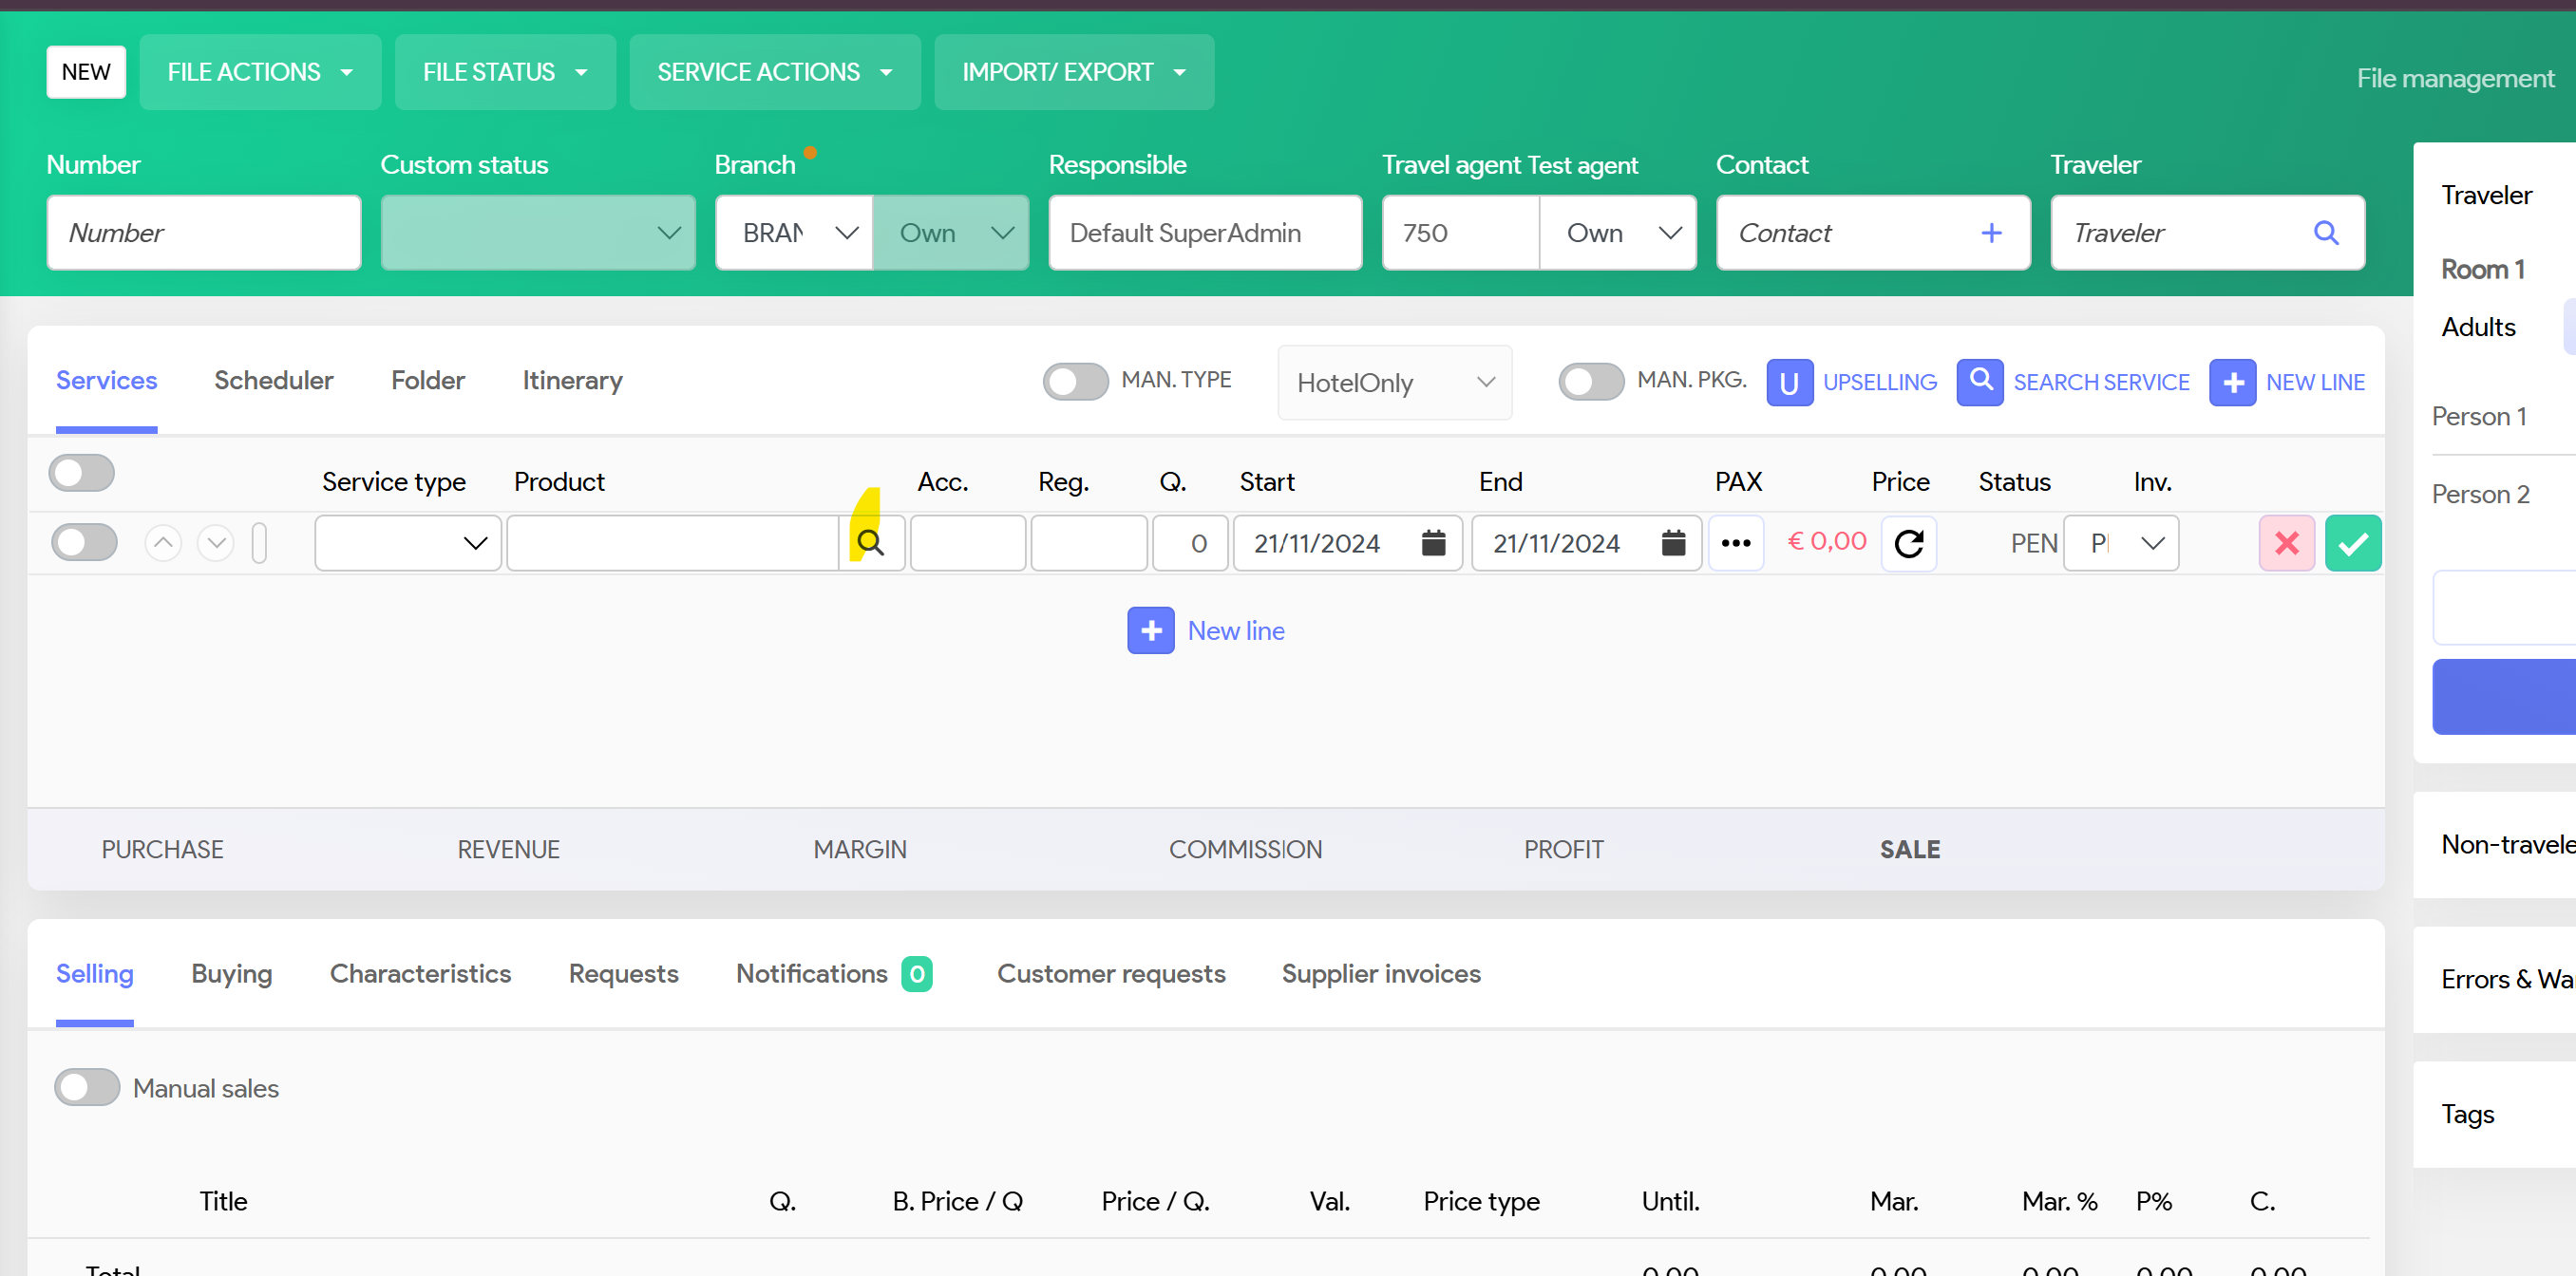The image size is (2576, 1276).
Task: Move service line up arrow
Action: point(163,542)
